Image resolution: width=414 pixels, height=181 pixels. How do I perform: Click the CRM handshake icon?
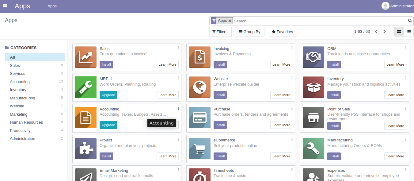coord(313,57)
